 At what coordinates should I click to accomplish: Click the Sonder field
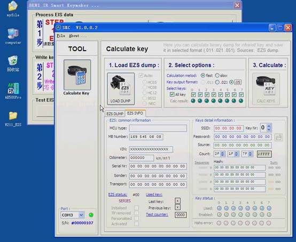[158, 176]
